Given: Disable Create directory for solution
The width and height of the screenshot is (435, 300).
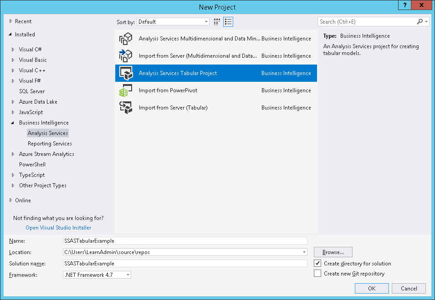Looking at the screenshot, I should click(x=318, y=263).
